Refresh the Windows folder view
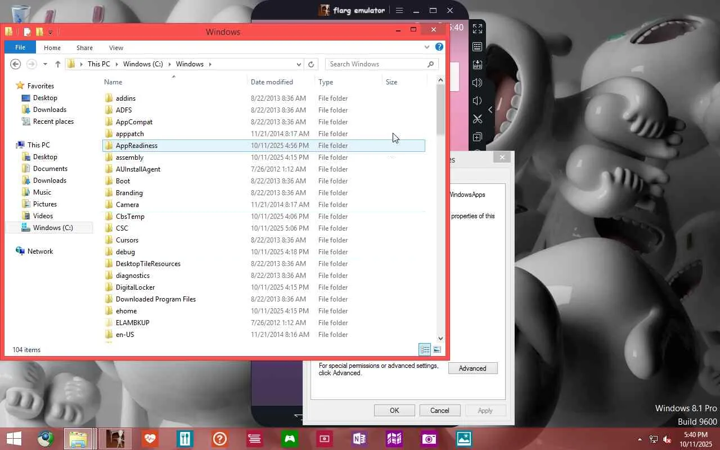The width and height of the screenshot is (720, 450). [x=311, y=64]
